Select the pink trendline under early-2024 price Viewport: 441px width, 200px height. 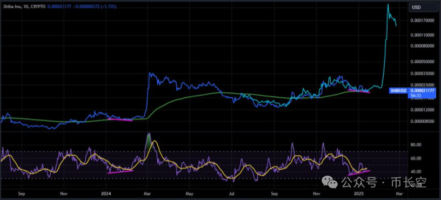tap(120, 120)
